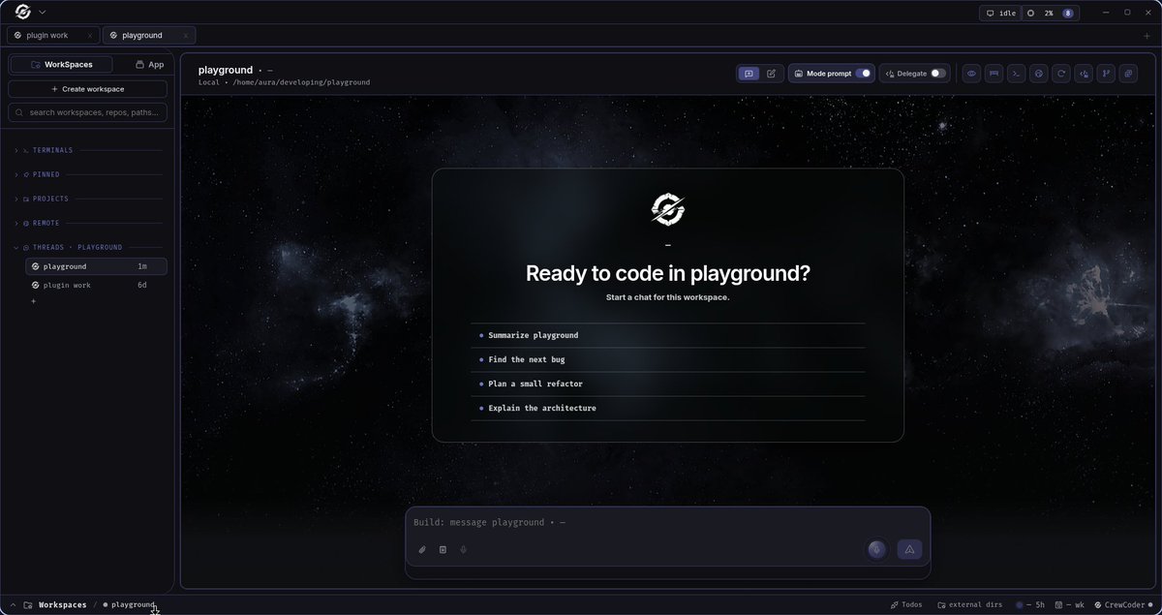The width and height of the screenshot is (1162, 615).
Task: Click the Build message playground input
Action: pos(667,523)
